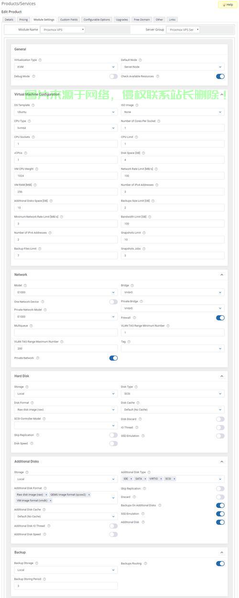Switch to the Configurable Options tab
239x598 pixels.
tap(97, 20)
